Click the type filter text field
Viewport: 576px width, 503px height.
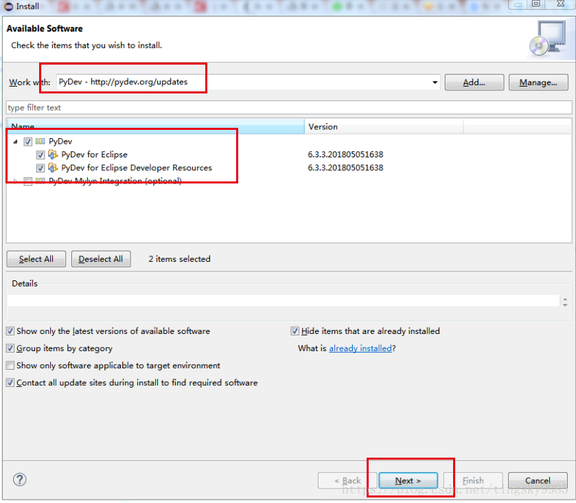[289, 107]
